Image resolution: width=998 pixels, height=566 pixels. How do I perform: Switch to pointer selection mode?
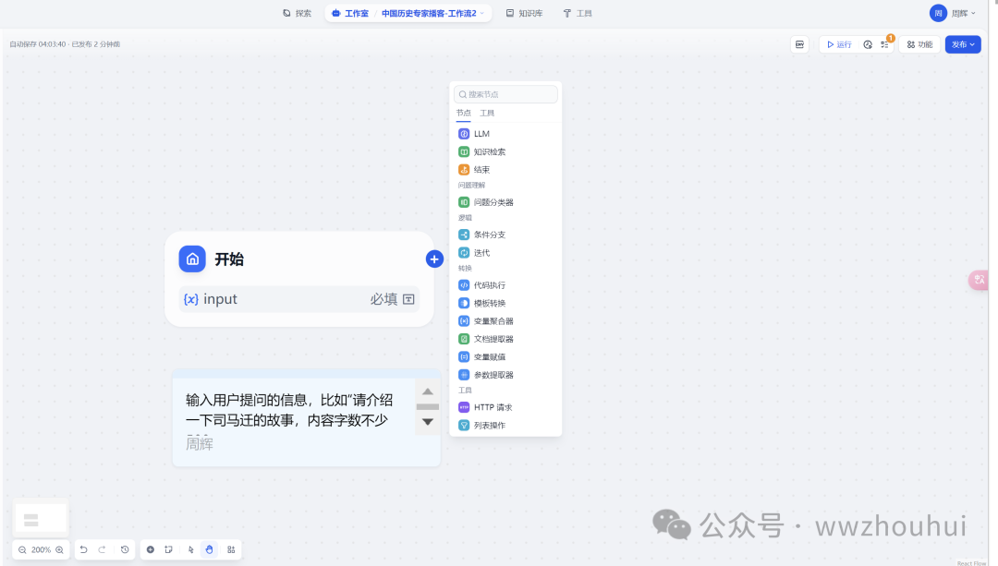(x=190, y=549)
